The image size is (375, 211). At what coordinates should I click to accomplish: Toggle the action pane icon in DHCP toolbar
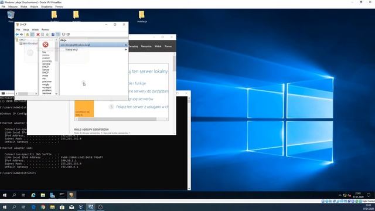[x=58, y=35]
